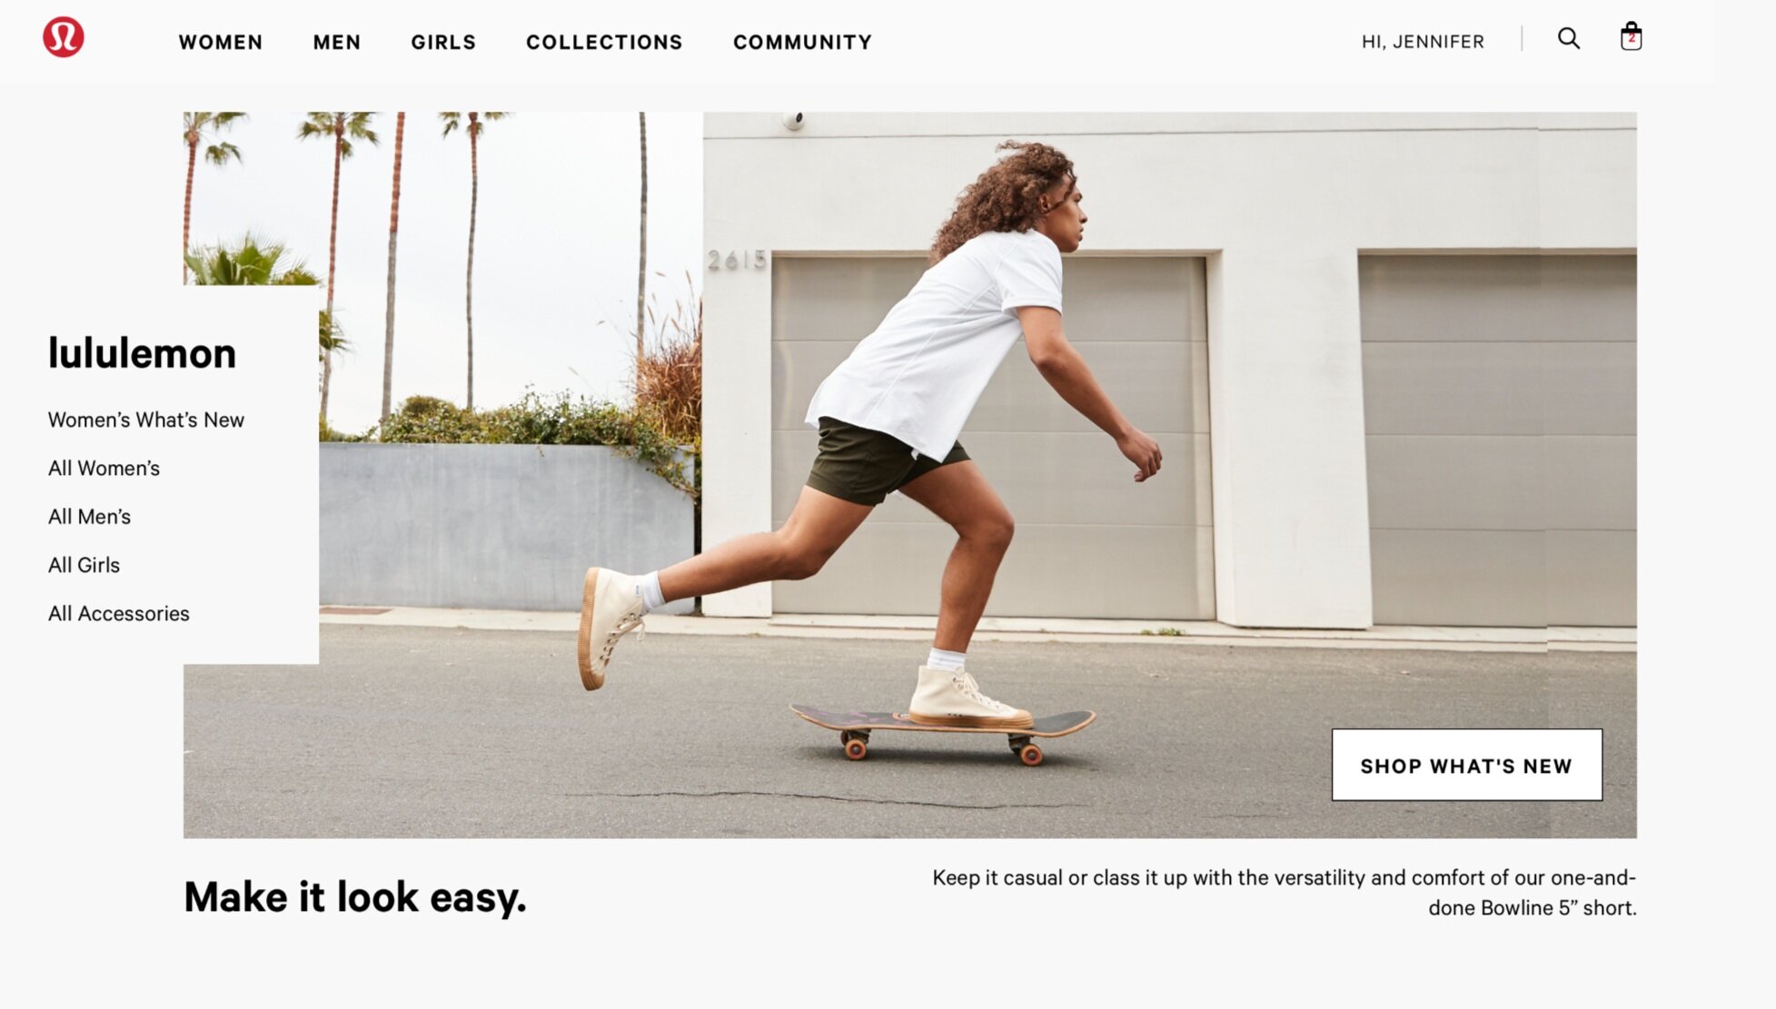
Task: Click the lululemon heading in side panel
Action: (142, 353)
